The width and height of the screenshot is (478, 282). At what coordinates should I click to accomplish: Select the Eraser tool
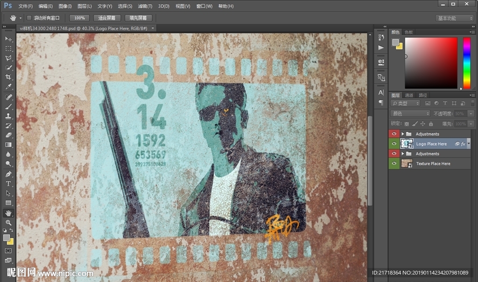click(8, 135)
